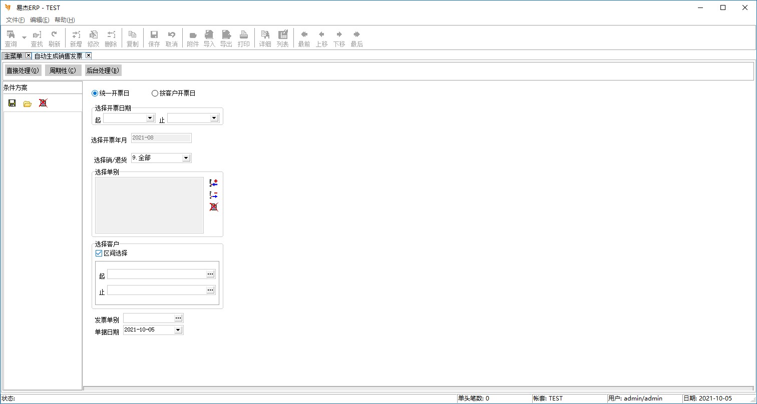Click remove-item icon beside 选择单别 list
Image resolution: width=757 pixels, height=404 pixels.
click(x=214, y=195)
